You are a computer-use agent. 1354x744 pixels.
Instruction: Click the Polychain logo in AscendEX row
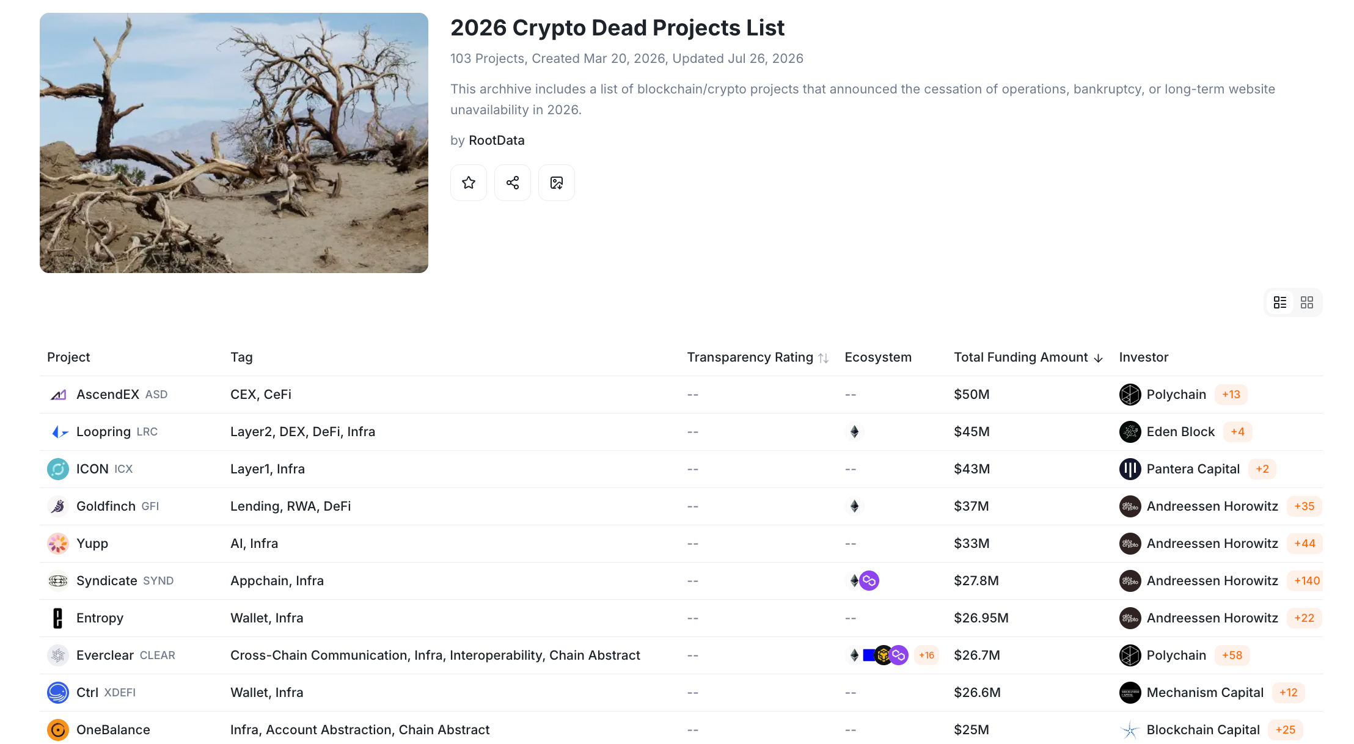coord(1130,395)
